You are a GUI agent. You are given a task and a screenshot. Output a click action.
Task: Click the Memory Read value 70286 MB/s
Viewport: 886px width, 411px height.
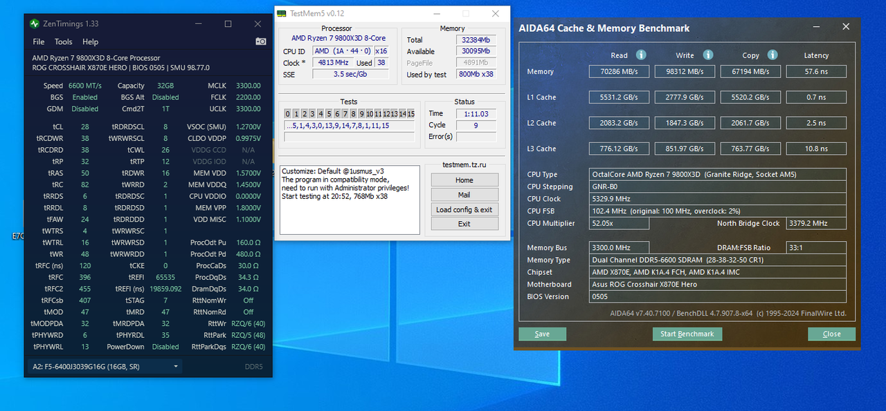(619, 71)
